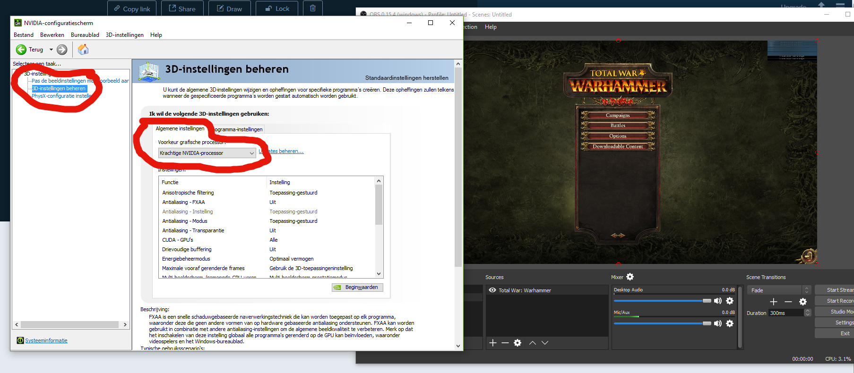The height and width of the screenshot is (373, 854).
Task: Open the Help menu in OBS
Action: [491, 27]
